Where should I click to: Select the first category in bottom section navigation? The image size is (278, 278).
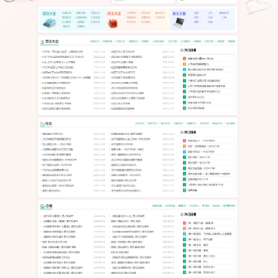coord(157,205)
